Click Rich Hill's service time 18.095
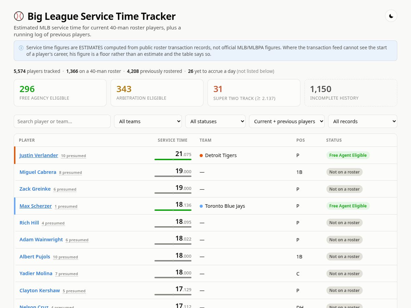The height and width of the screenshot is (308, 411). point(183,222)
